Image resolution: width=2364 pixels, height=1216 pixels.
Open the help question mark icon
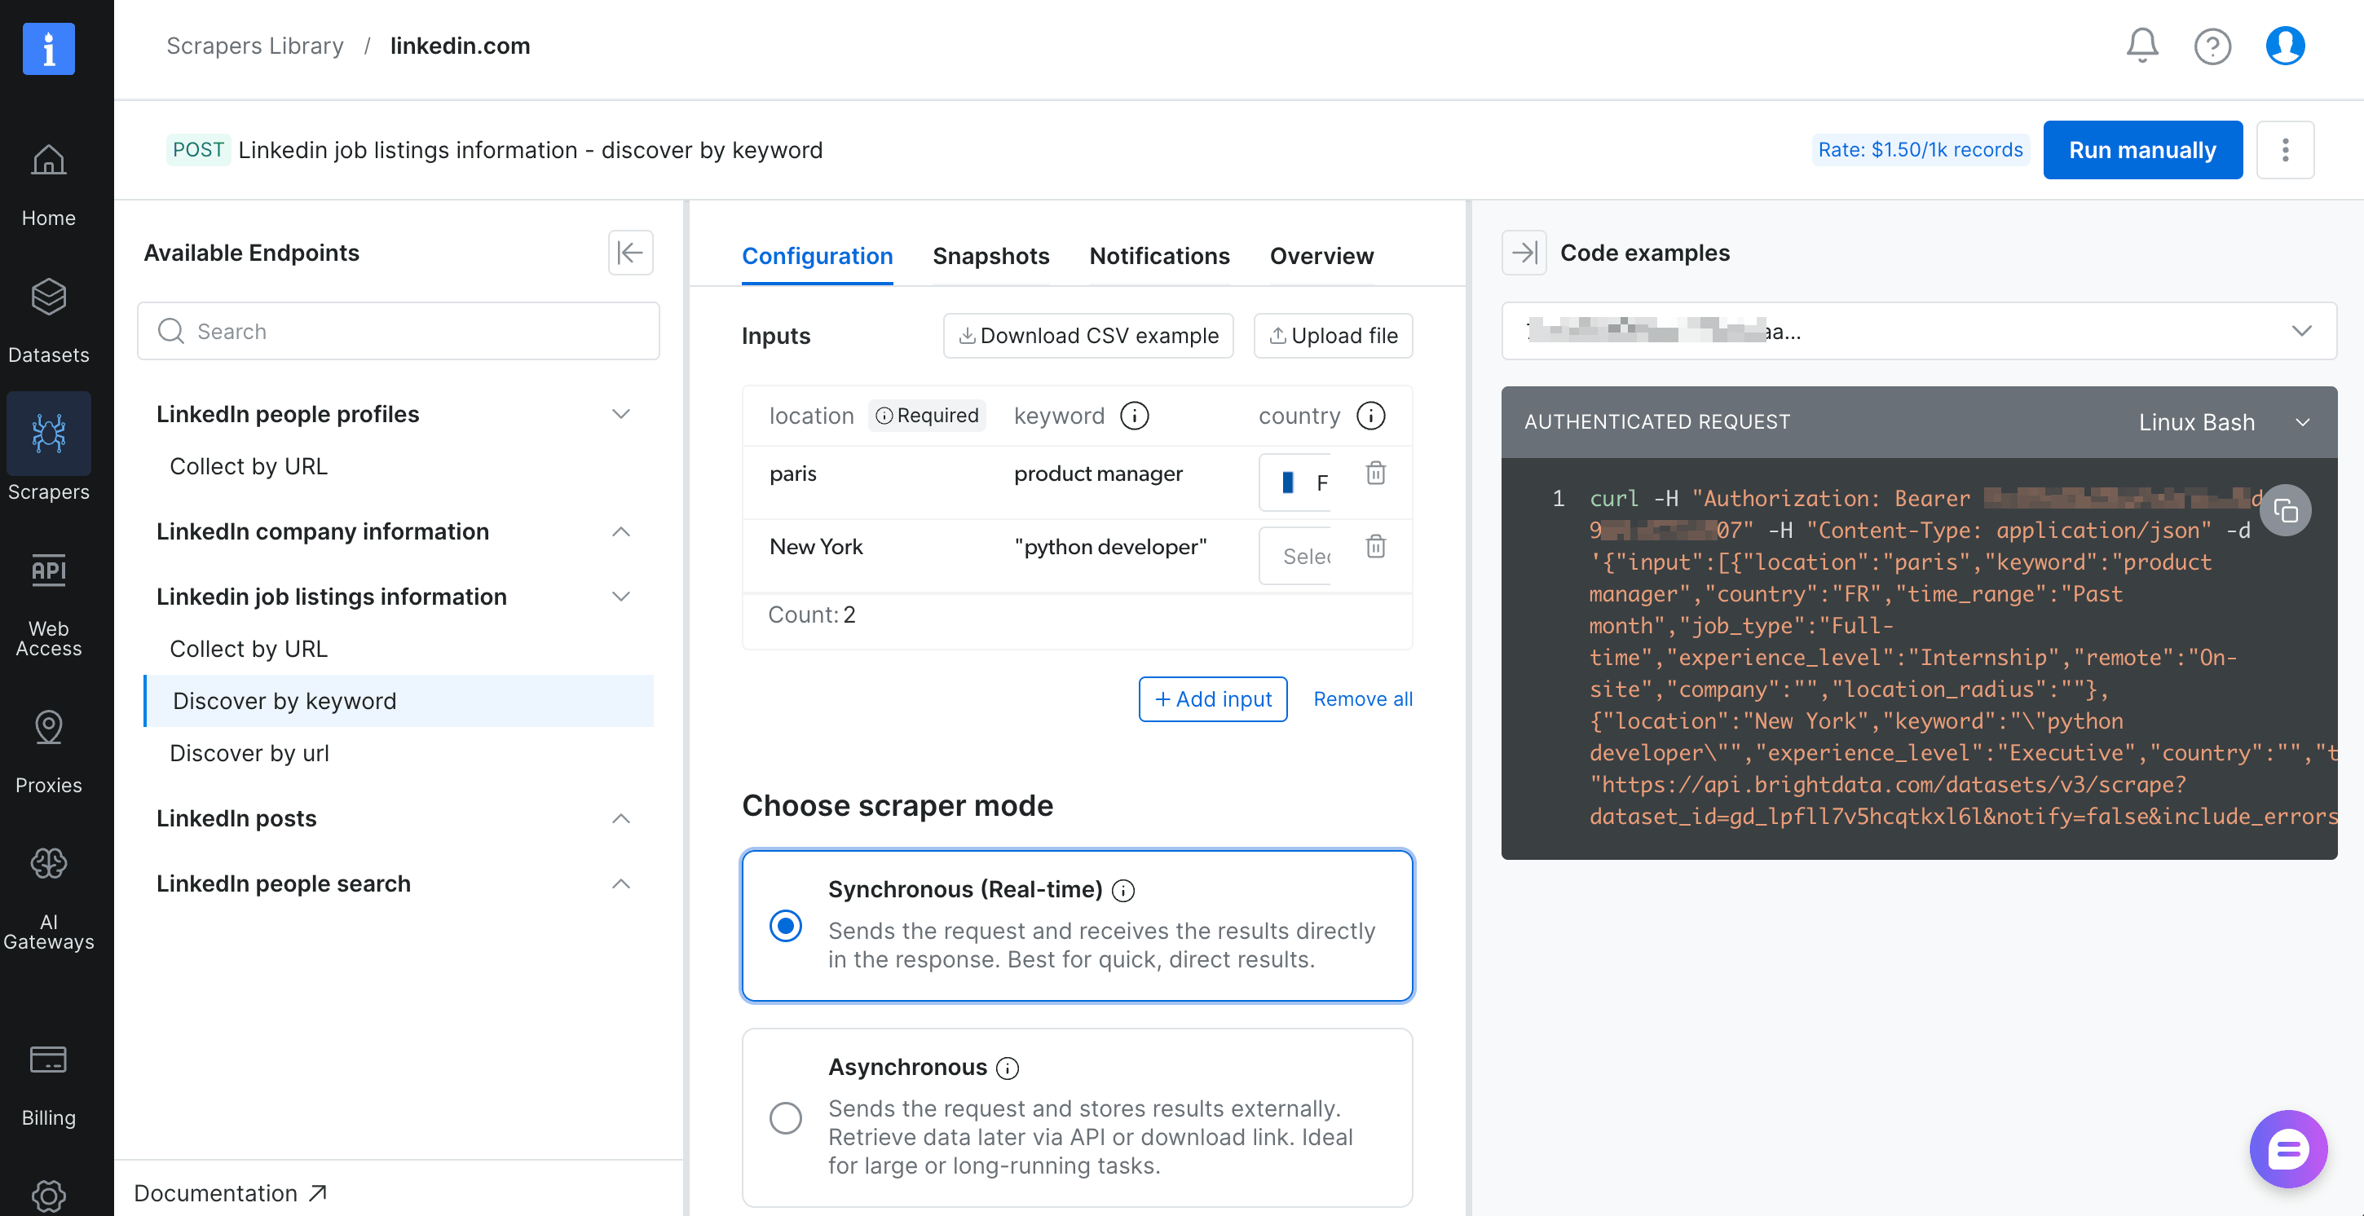coord(2212,46)
